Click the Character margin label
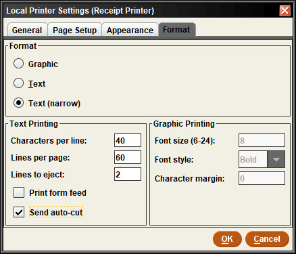Image resolution: width=296 pixels, height=254 pixels. (x=190, y=179)
